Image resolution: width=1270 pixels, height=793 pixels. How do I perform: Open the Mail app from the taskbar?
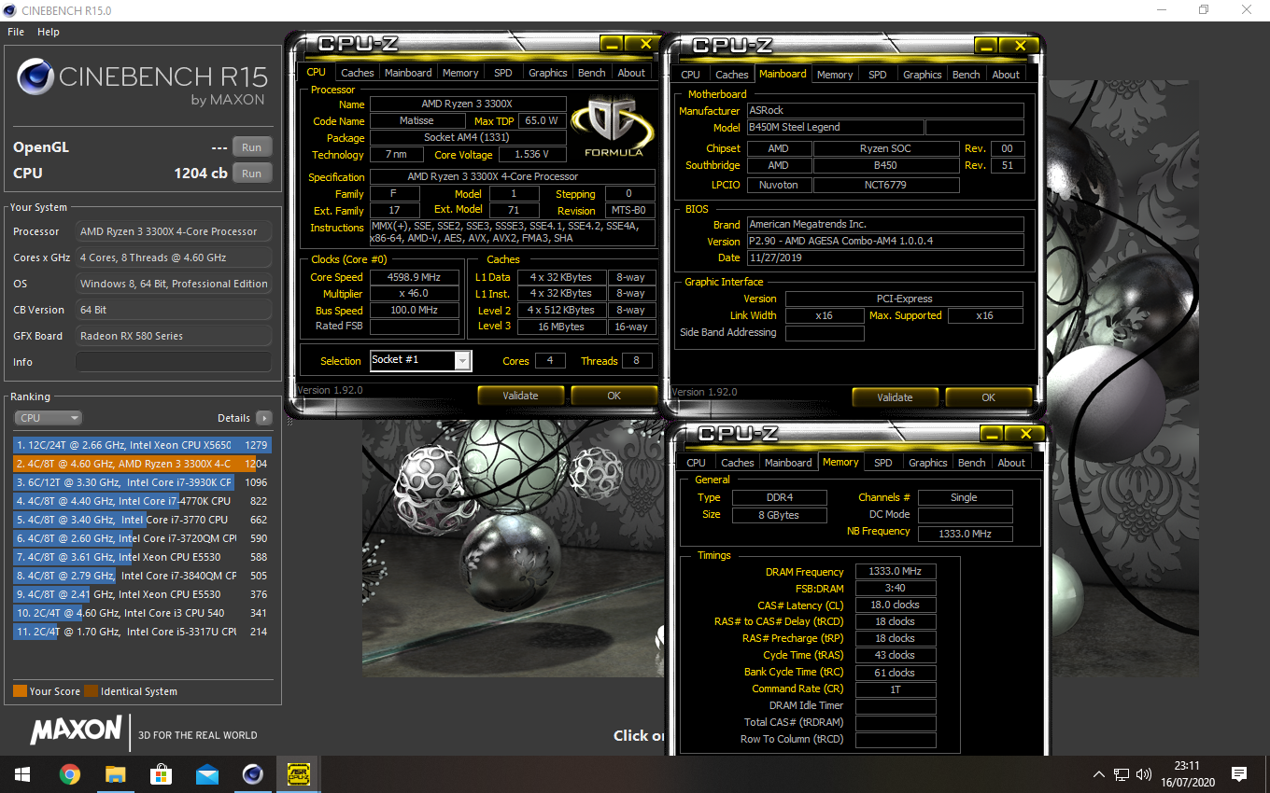click(x=206, y=774)
